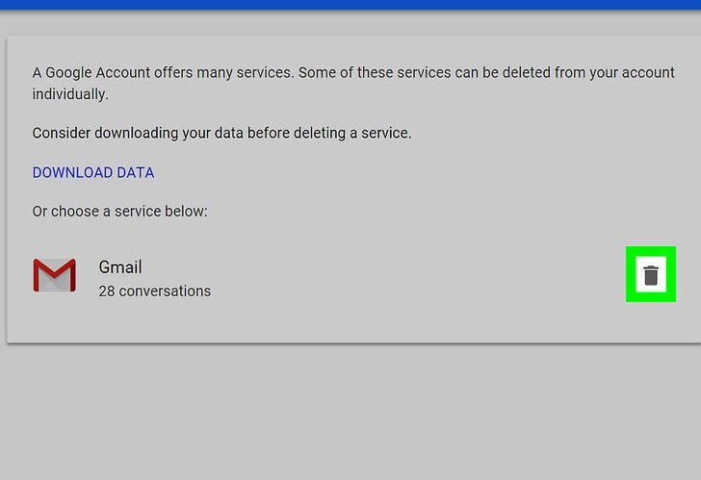This screenshot has height=480, width=701.
Task: Select the Gmail service name label
Action: coord(120,267)
